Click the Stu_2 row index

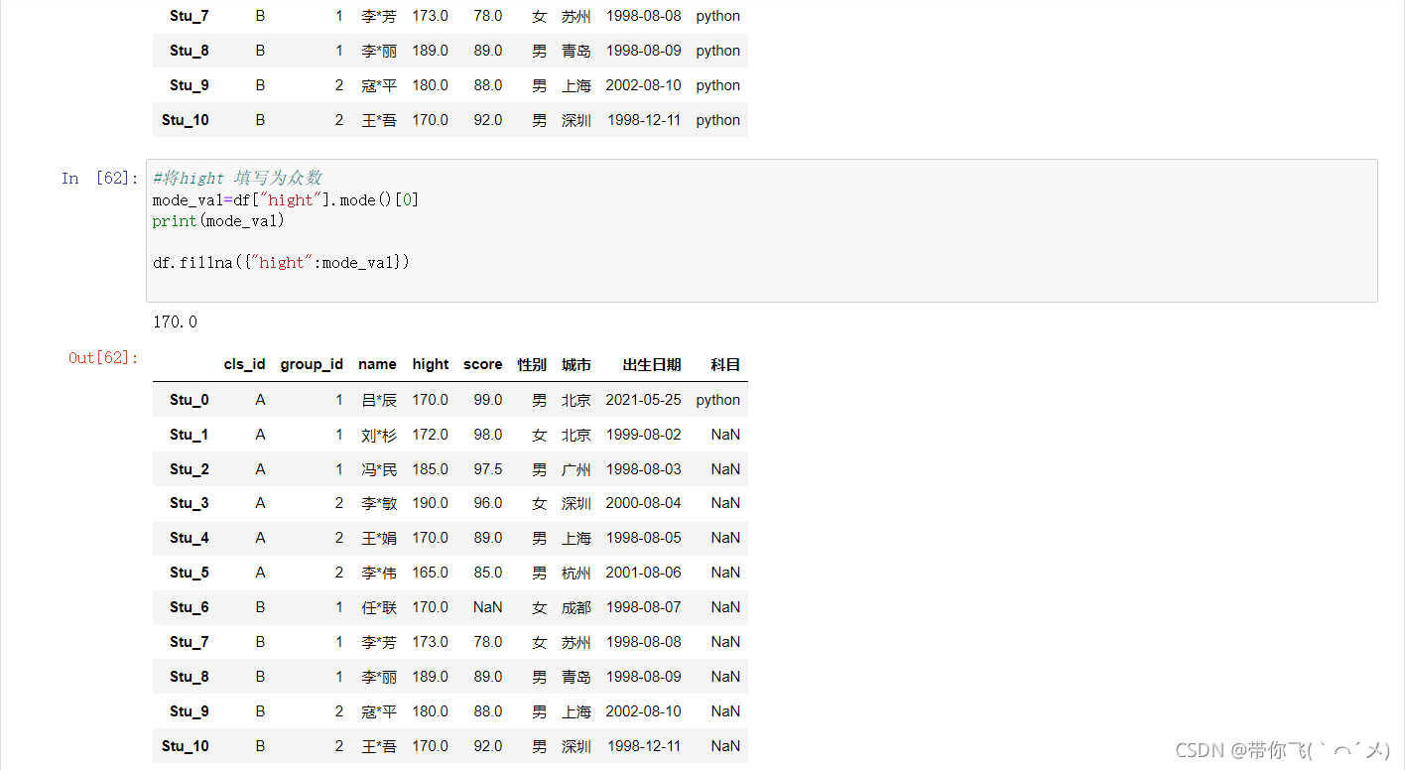point(190,469)
